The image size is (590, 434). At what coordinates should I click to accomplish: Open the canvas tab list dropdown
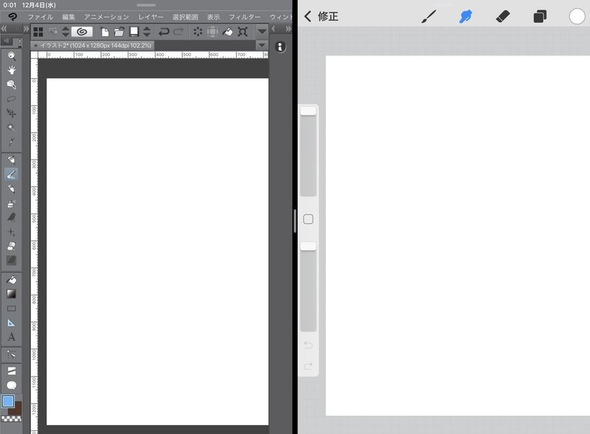pos(262,46)
